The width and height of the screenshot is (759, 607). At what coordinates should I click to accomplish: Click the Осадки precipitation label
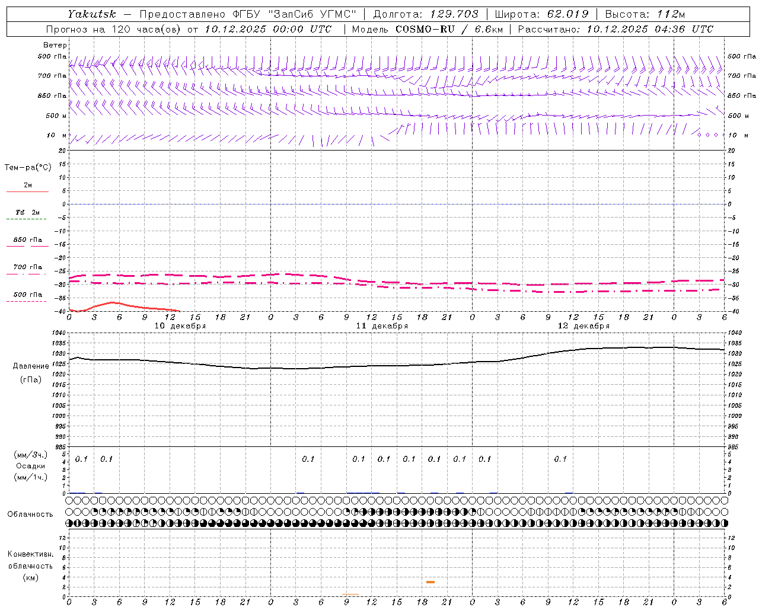pos(31,466)
